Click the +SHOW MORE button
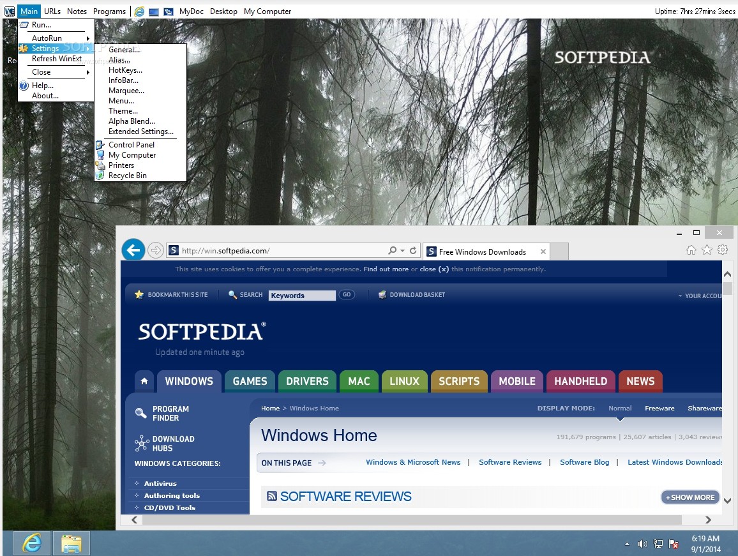 click(x=691, y=497)
